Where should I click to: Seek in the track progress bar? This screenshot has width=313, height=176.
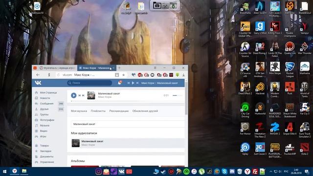coord(127,101)
